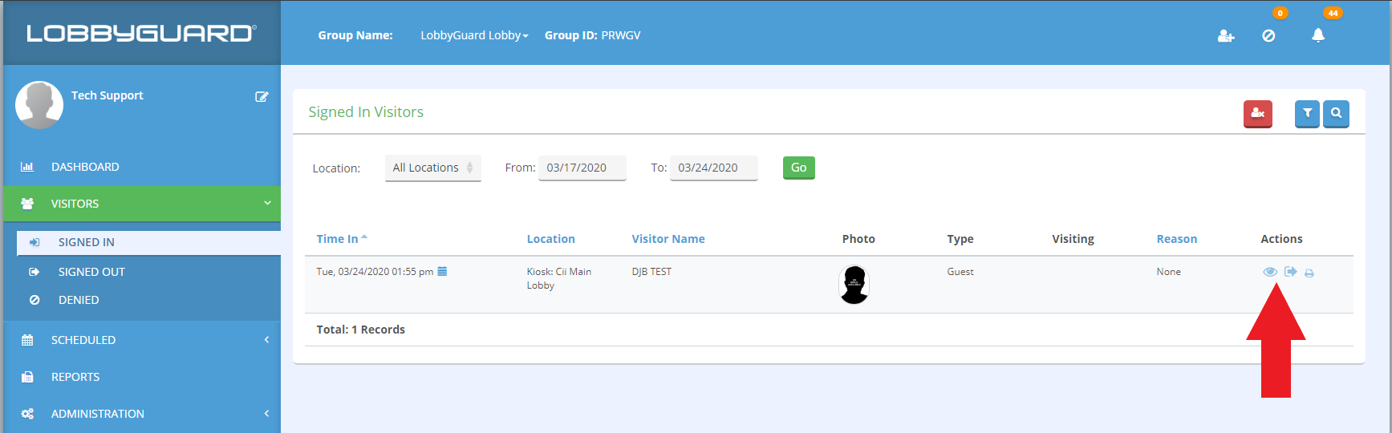Edit the Tech Support profile
The width and height of the screenshot is (1392, 433).
coord(262,96)
